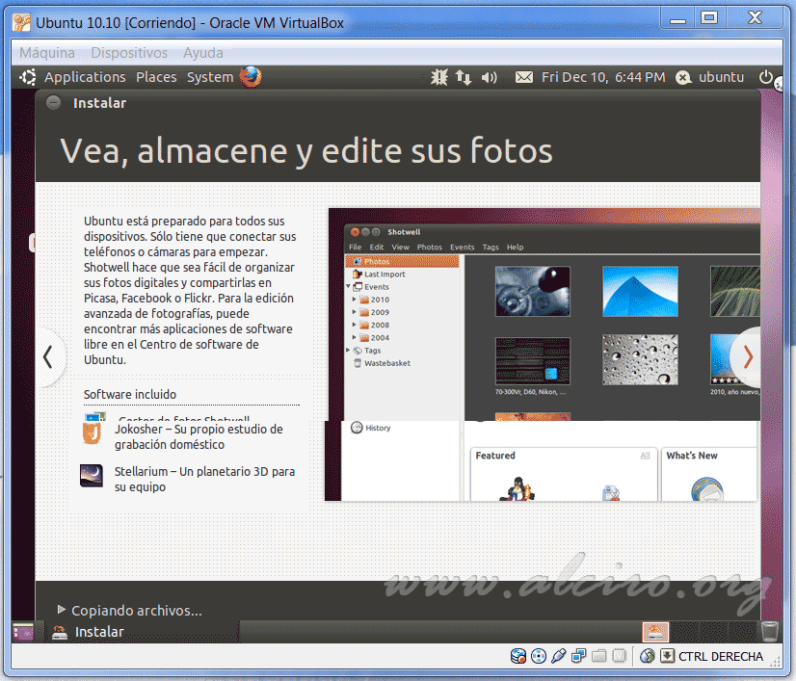The width and height of the screenshot is (796, 681).
Task: Click the keyboard capture arrow icon
Action: [667, 656]
